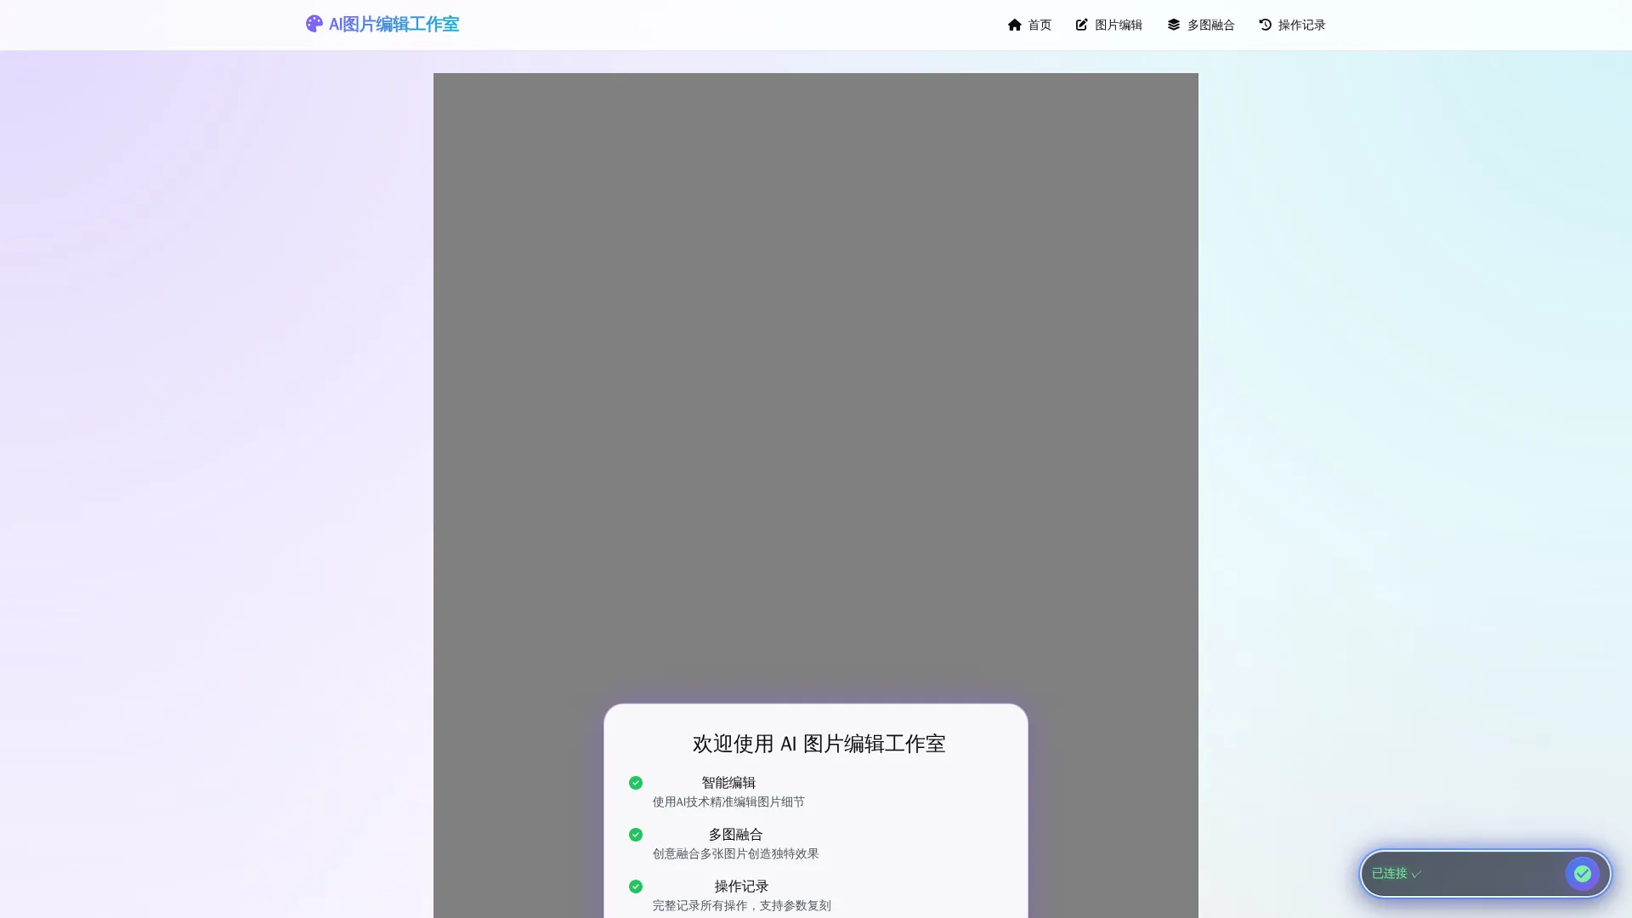Click the green check icon next to 智能编辑
This screenshot has height=918, width=1632.
point(636,783)
